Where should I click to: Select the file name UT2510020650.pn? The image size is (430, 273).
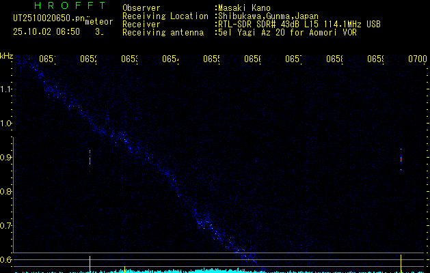(49, 18)
